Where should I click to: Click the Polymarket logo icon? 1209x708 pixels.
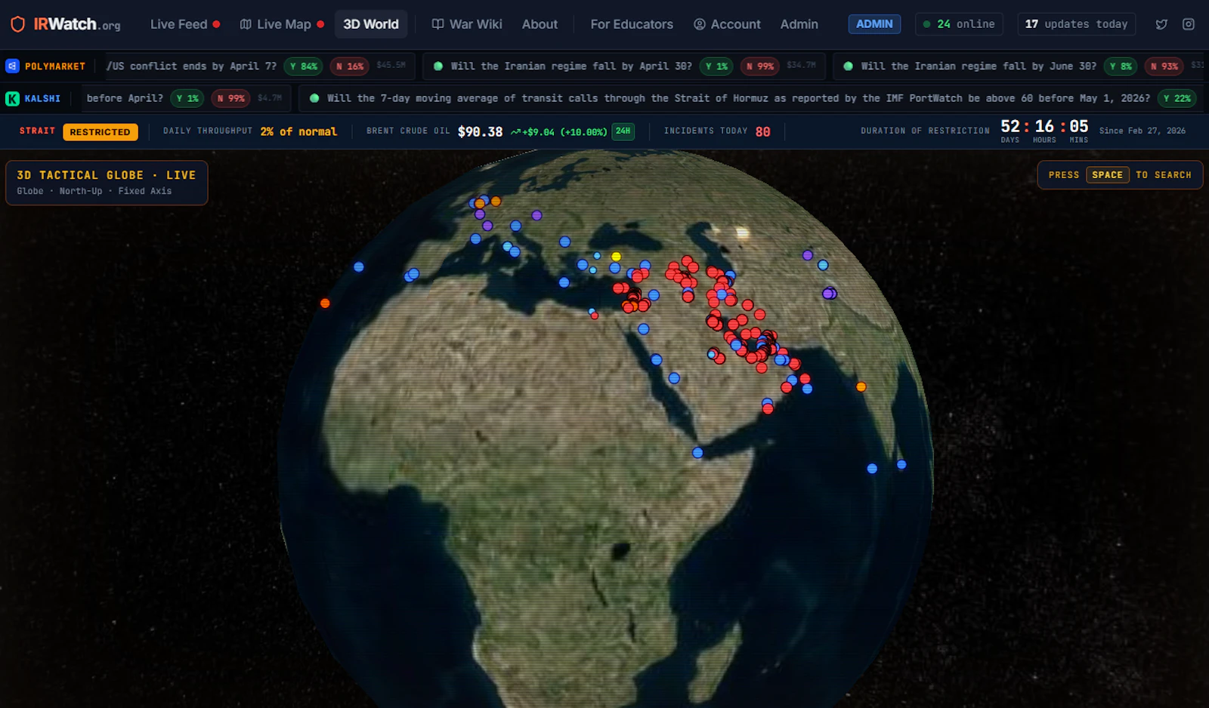tap(12, 66)
